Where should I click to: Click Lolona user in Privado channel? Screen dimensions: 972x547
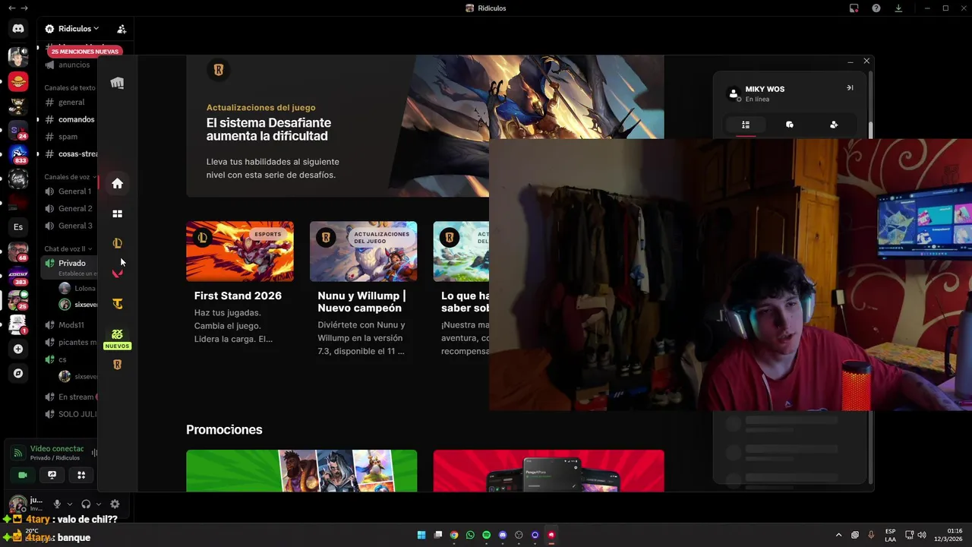77,288
